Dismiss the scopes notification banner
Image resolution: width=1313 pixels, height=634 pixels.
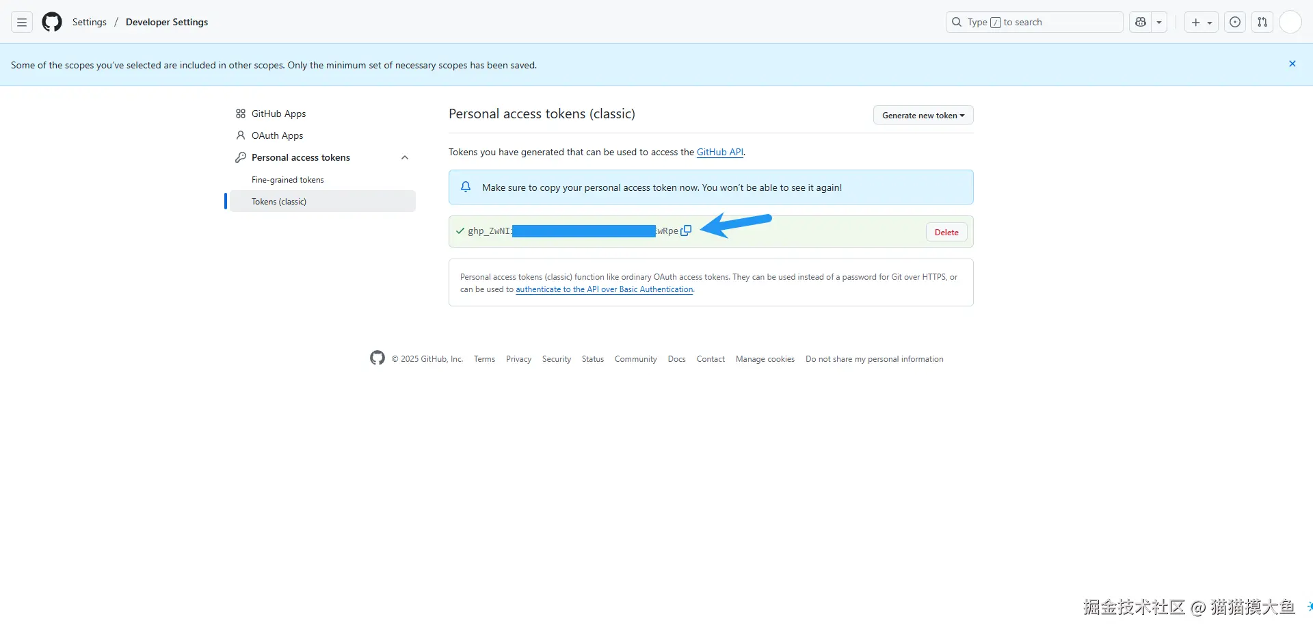pyautogui.click(x=1292, y=64)
